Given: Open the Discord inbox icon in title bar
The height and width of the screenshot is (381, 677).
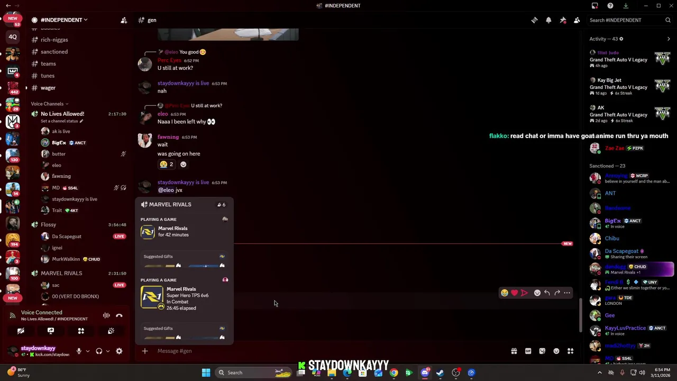Looking at the screenshot, I should click(595, 6).
